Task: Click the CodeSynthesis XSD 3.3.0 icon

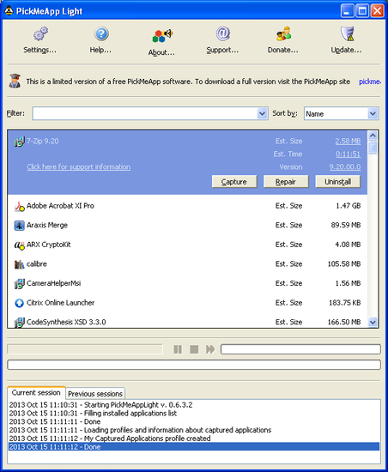Action: coord(19,323)
